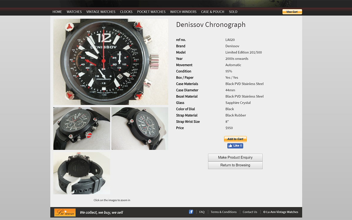
Task: Click the price value $950
Action: 229,128
